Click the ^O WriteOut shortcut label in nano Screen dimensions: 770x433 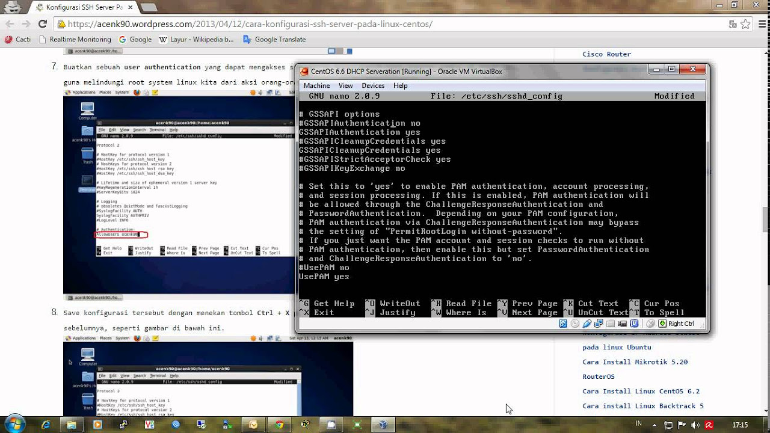click(393, 304)
